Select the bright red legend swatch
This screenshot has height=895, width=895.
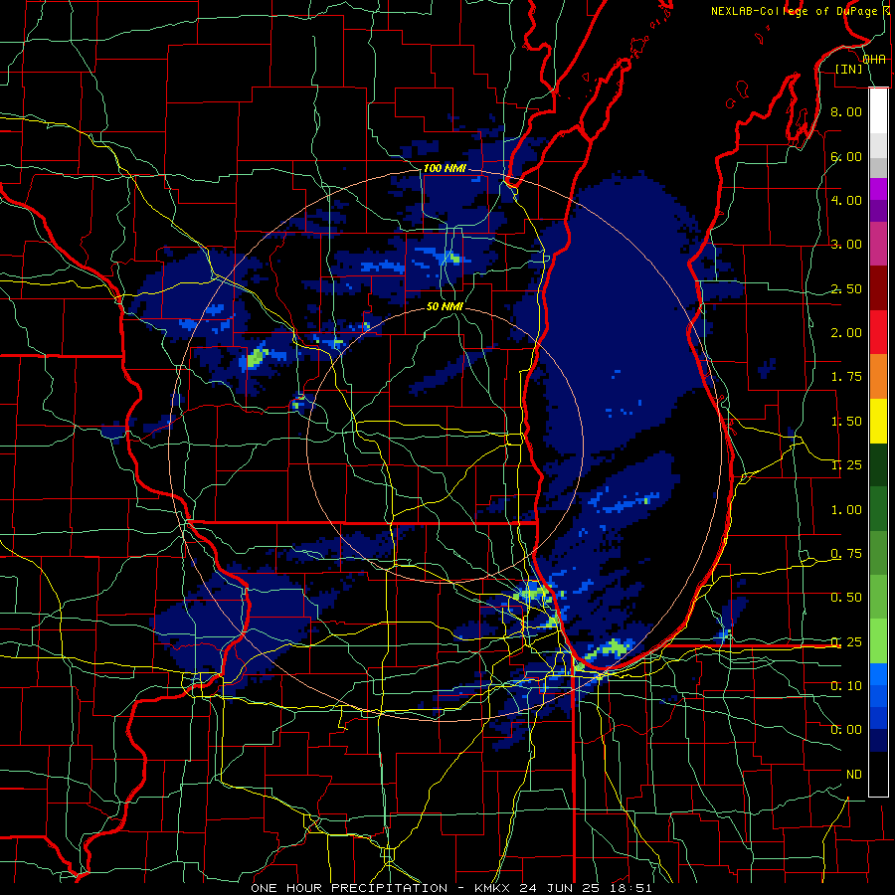coord(878,333)
